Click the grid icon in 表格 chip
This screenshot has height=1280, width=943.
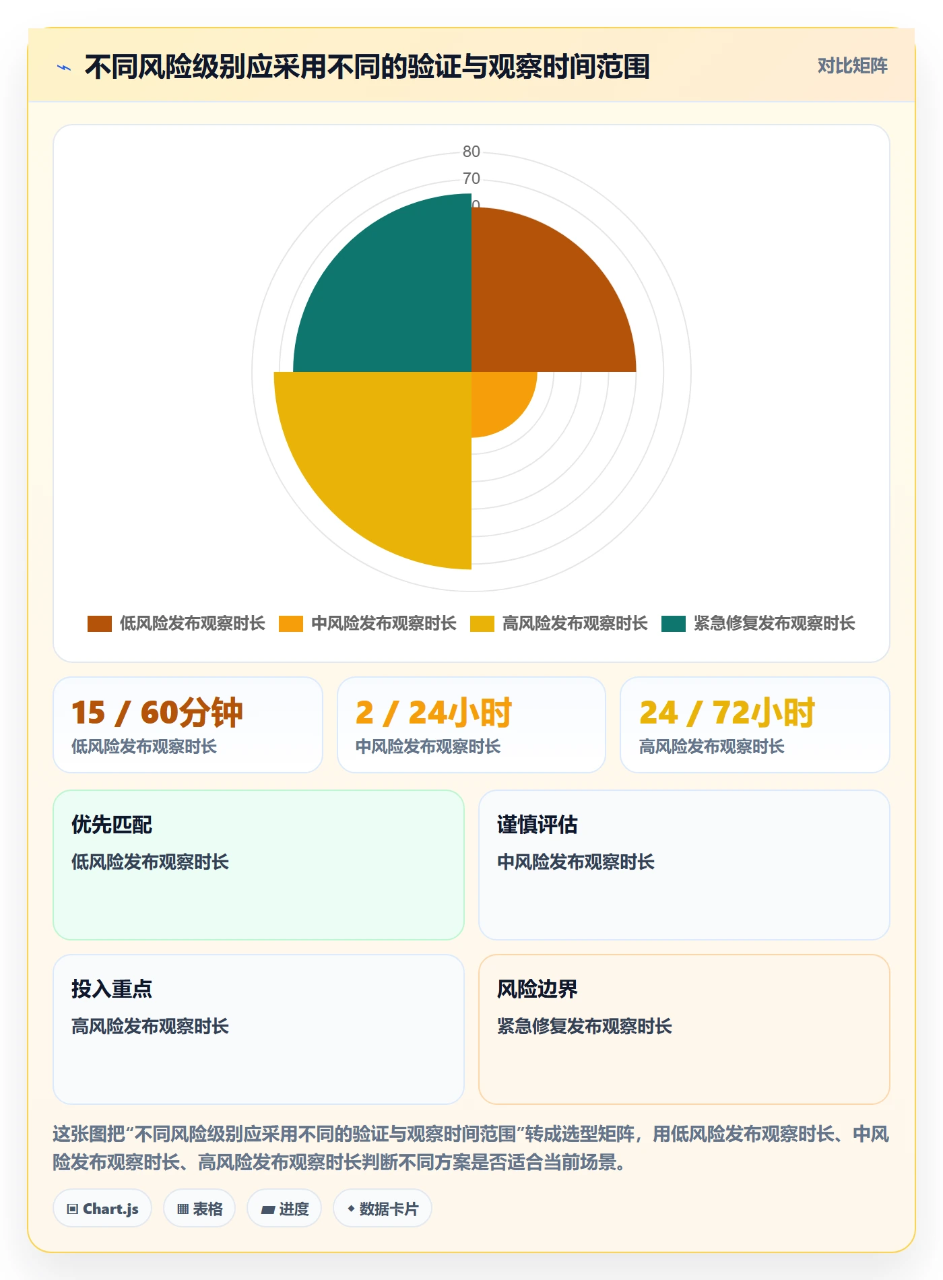[x=183, y=1209]
